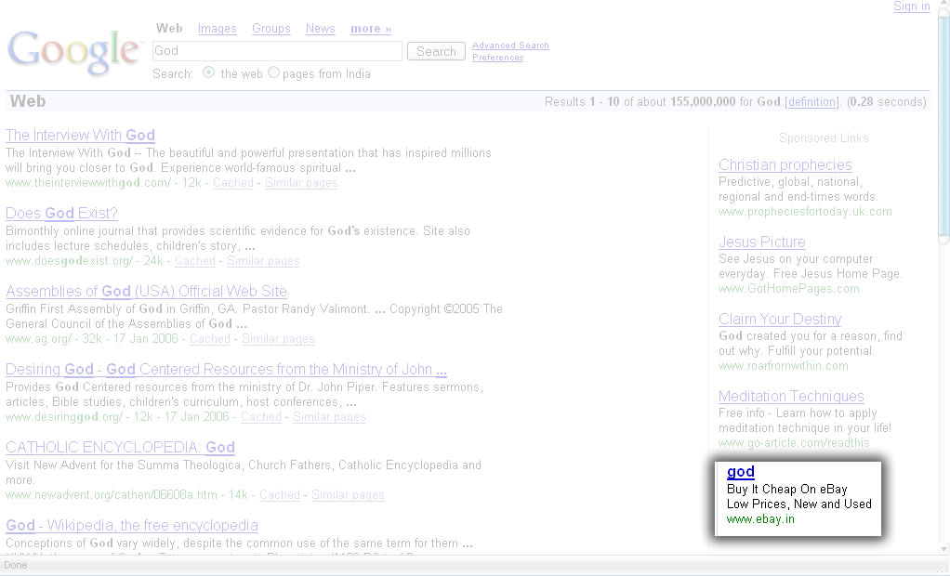Select 'pages from India' radio button
This screenshot has height=576, width=950.
pyautogui.click(x=274, y=72)
